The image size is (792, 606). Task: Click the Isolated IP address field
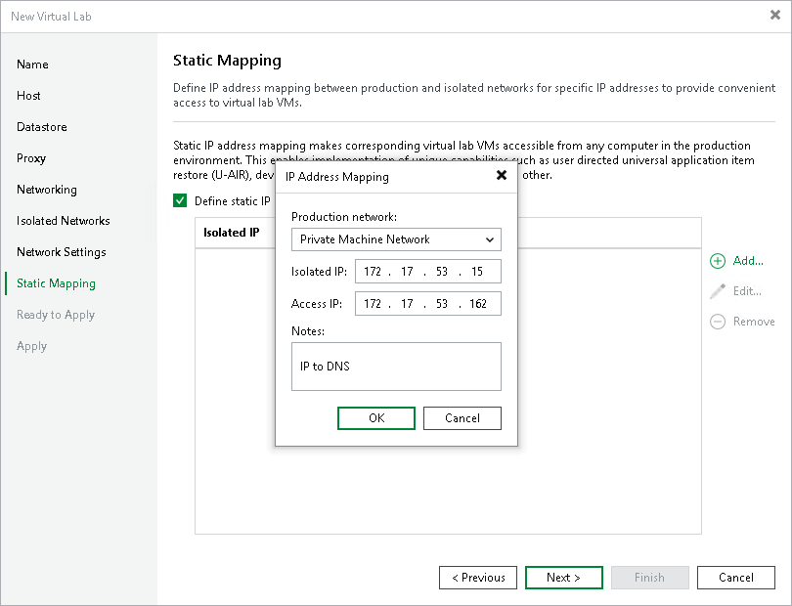[428, 272]
